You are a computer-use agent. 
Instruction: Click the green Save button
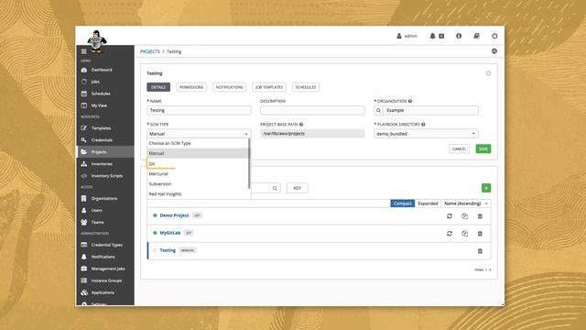(x=483, y=148)
